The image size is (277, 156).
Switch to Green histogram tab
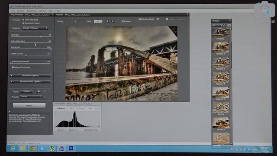tap(81, 108)
